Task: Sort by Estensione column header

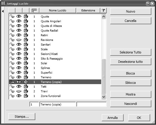Action: 88,10
